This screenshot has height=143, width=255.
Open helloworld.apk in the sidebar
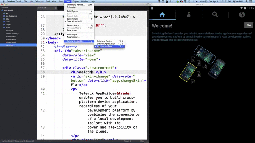11,42
